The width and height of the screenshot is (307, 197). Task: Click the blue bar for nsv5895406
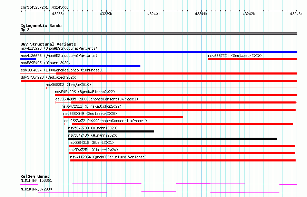(x=80, y=66)
